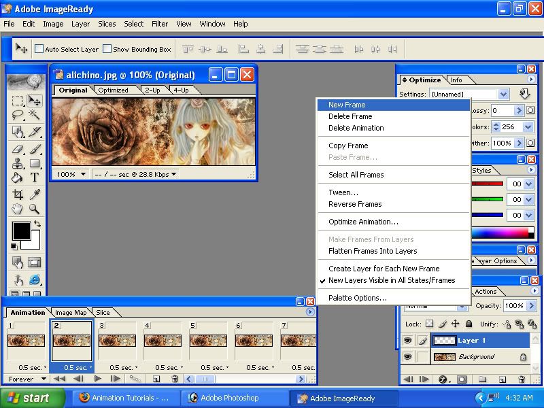Select the Lasso tool

(18, 115)
